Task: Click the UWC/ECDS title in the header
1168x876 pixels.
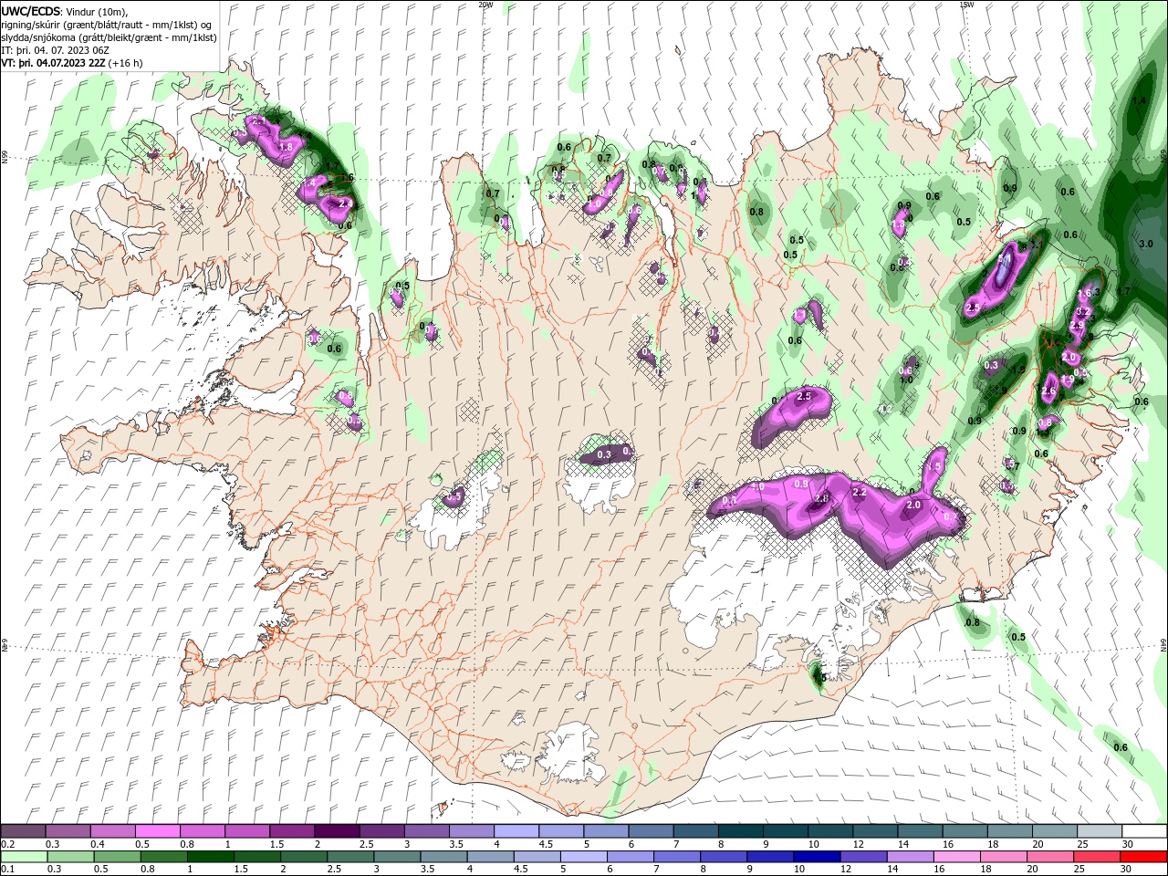Action: click(31, 11)
